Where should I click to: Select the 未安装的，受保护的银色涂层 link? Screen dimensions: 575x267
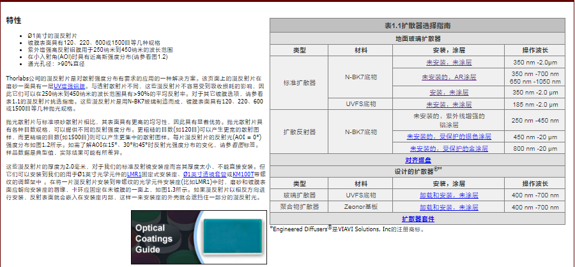(448, 137)
